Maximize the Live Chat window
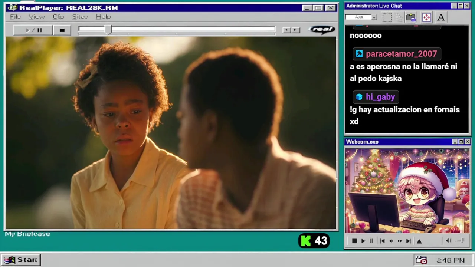This screenshot has width=475, height=267. click(x=461, y=6)
